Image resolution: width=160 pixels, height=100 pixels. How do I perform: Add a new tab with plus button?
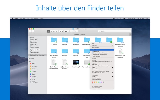[130, 35]
